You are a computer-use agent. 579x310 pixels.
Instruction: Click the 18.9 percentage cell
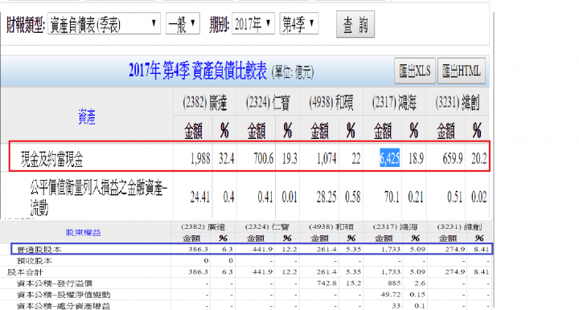click(x=416, y=158)
